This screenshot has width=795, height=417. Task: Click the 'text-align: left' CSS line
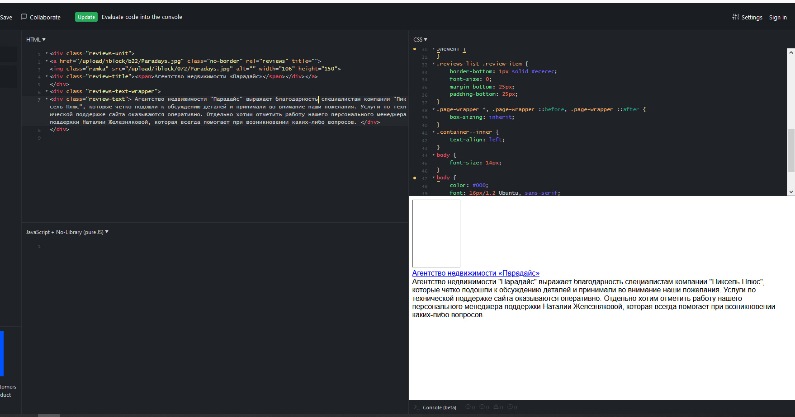pos(477,140)
